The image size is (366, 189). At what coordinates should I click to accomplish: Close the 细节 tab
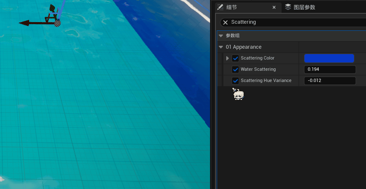[x=274, y=7]
